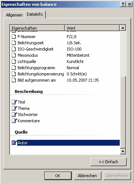Click the << Einfach button
The width and height of the screenshot is (134, 183).
(108, 162)
